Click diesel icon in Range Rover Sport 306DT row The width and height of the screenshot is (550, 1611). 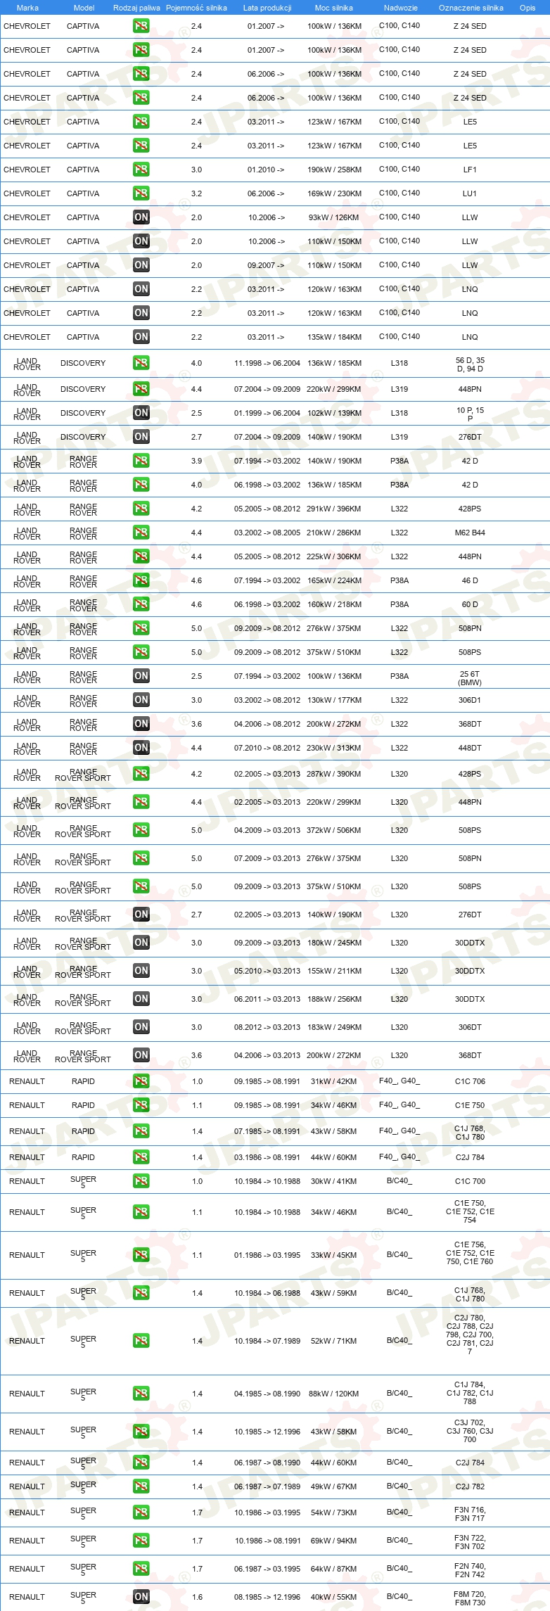tap(141, 1027)
